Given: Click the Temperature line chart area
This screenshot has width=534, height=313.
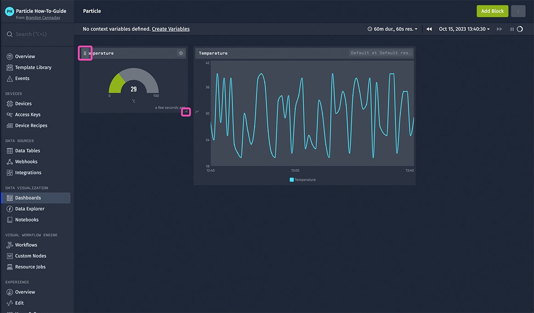Looking at the screenshot, I should pos(312,113).
